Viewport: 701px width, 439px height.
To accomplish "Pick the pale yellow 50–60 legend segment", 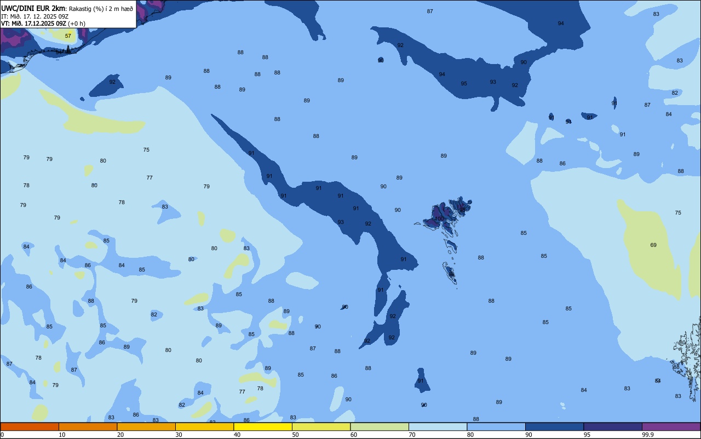I will click(x=321, y=426).
